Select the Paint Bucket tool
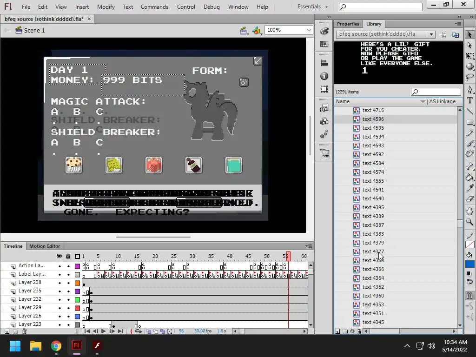476x357 pixels. (469, 177)
